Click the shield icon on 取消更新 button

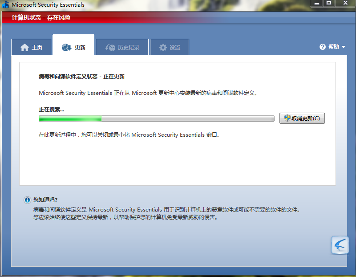[x=287, y=118]
